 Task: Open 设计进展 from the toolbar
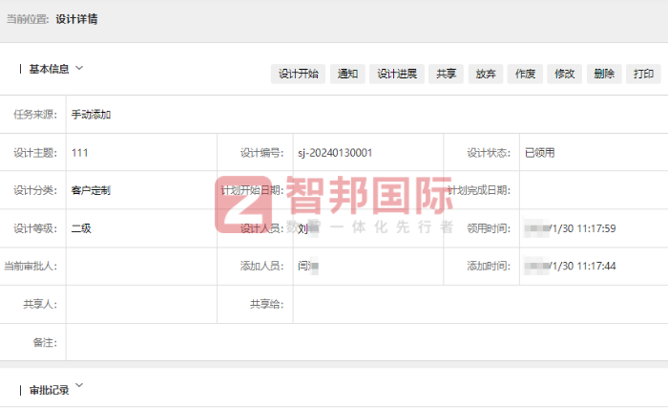(397, 74)
